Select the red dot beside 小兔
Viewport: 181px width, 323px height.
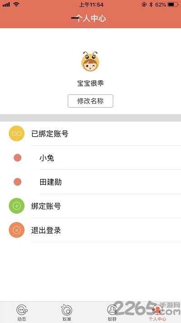click(18, 158)
